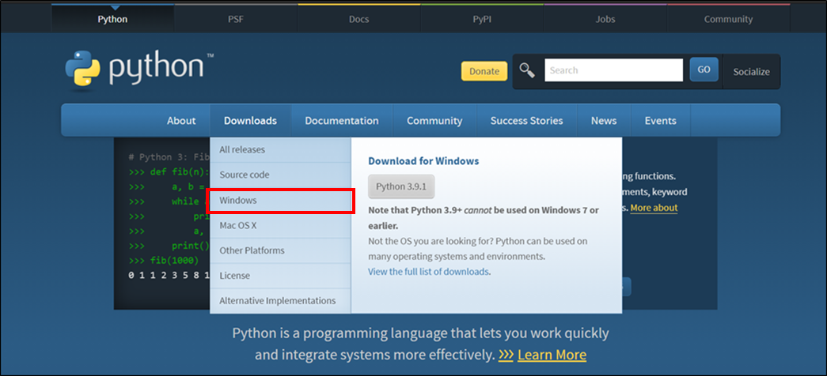Open the Success Stories menu

tap(527, 121)
